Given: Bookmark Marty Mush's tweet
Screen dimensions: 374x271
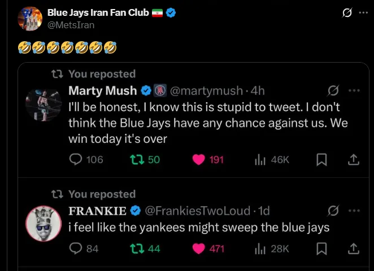Looking at the screenshot, I should pos(321,160).
